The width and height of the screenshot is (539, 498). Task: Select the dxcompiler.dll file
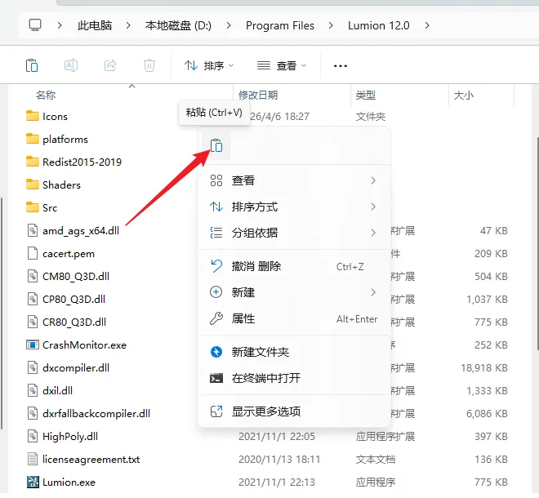coord(68,367)
